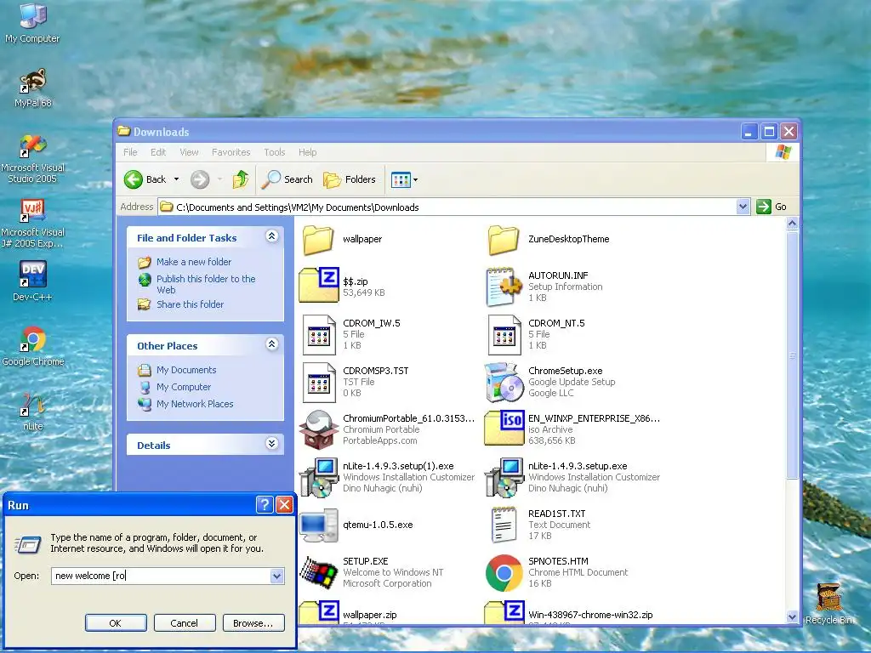Select AUTORUN.INF setup file
The width and height of the screenshot is (871, 653).
[x=544, y=287]
